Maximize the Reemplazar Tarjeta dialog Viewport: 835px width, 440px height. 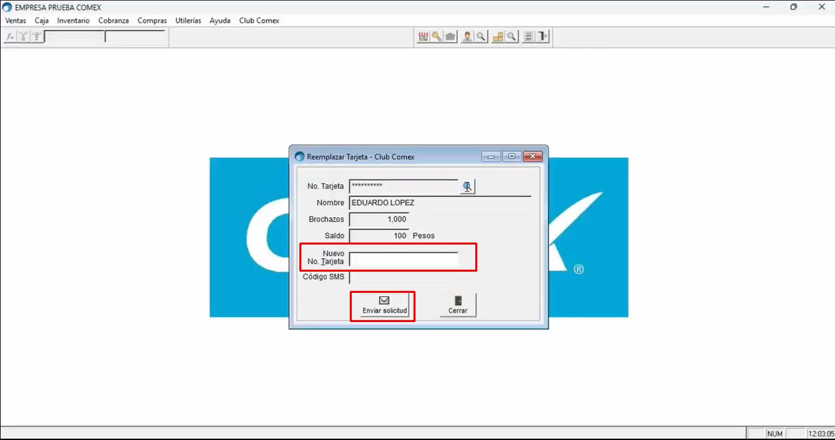[x=512, y=157]
